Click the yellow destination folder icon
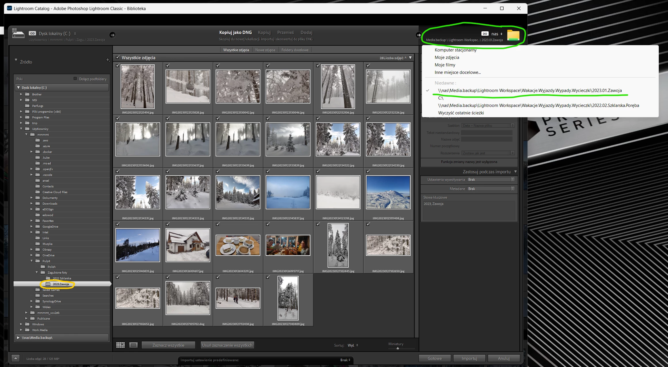 click(x=513, y=35)
